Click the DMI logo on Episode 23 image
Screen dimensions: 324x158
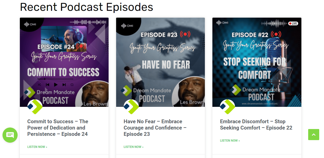[x=127, y=26]
